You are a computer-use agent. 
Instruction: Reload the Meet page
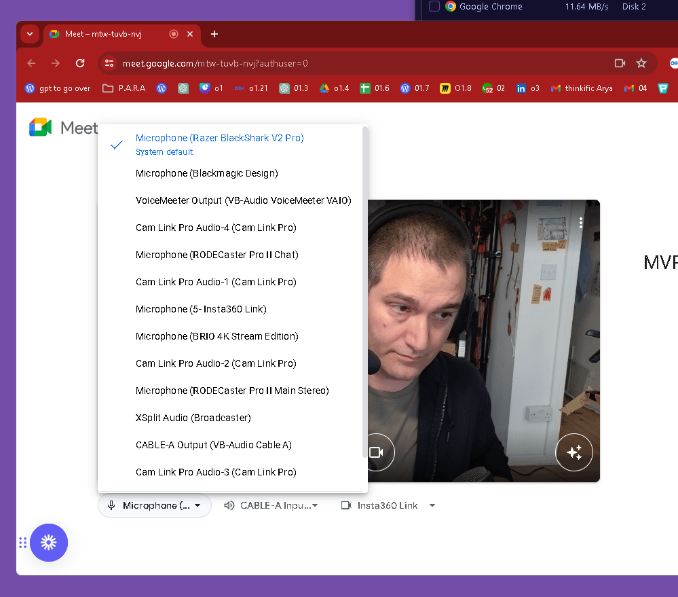point(80,64)
